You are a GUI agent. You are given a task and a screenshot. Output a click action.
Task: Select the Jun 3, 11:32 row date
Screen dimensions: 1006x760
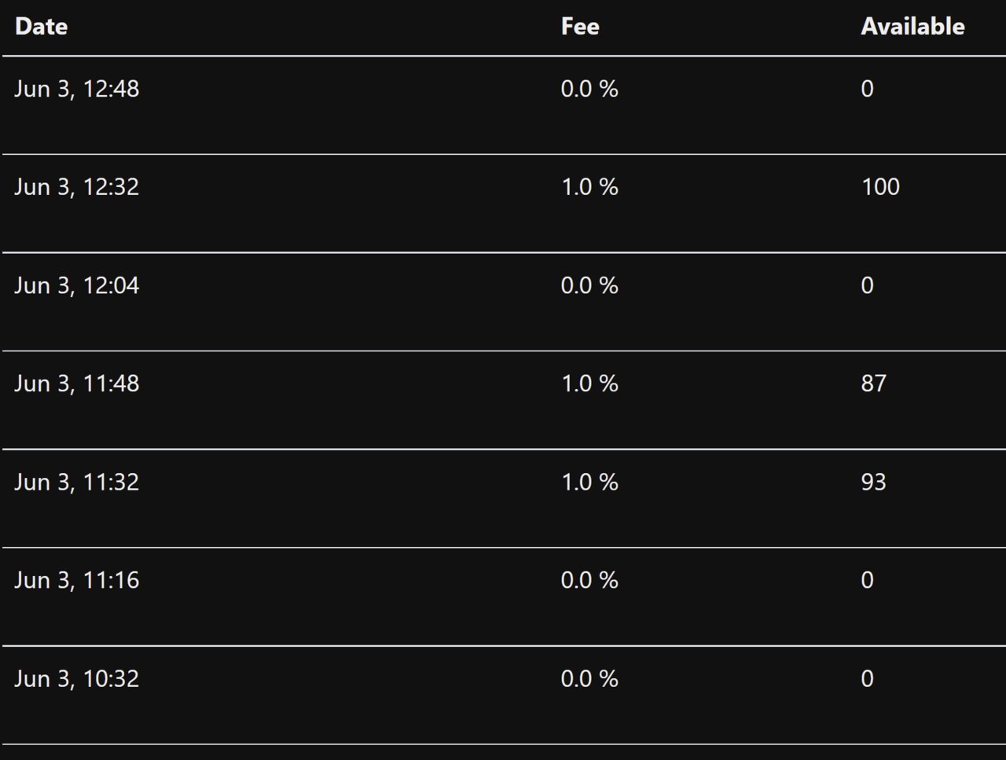(76, 482)
